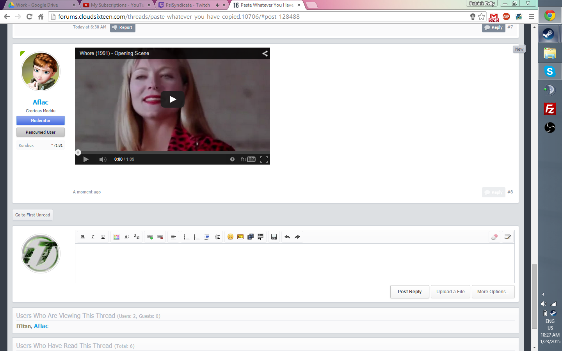Open Steam from the taskbar

(x=550, y=34)
